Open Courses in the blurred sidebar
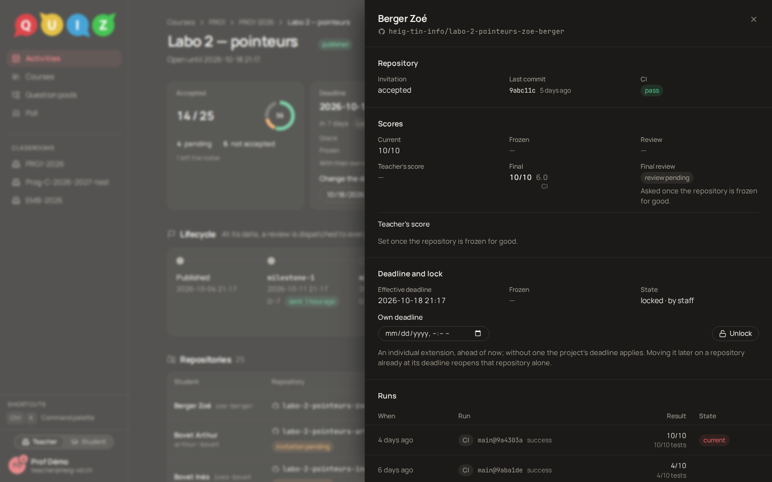 coord(64,77)
